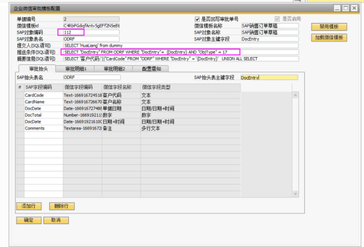This screenshot has width=364, height=247.
Task: Click the 微信字段编码 column header
Action: [x=82, y=87]
